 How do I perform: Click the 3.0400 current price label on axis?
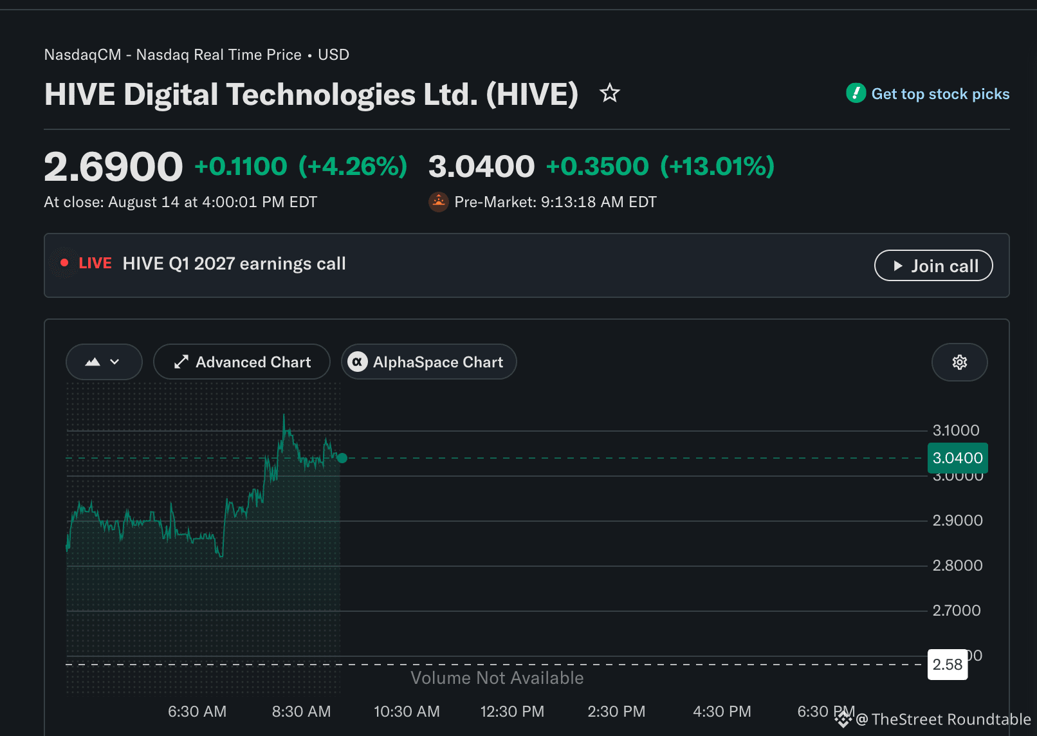coord(958,458)
